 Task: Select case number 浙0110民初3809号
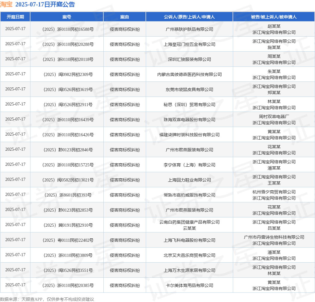tap(68, 255)
